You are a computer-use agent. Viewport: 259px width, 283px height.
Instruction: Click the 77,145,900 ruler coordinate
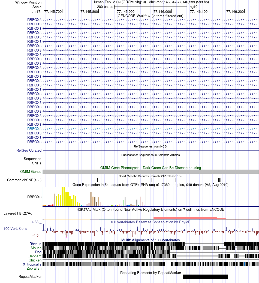click(126, 11)
